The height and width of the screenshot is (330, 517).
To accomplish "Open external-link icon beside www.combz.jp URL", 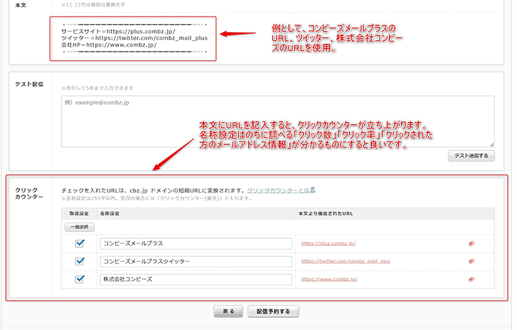I will (471, 279).
